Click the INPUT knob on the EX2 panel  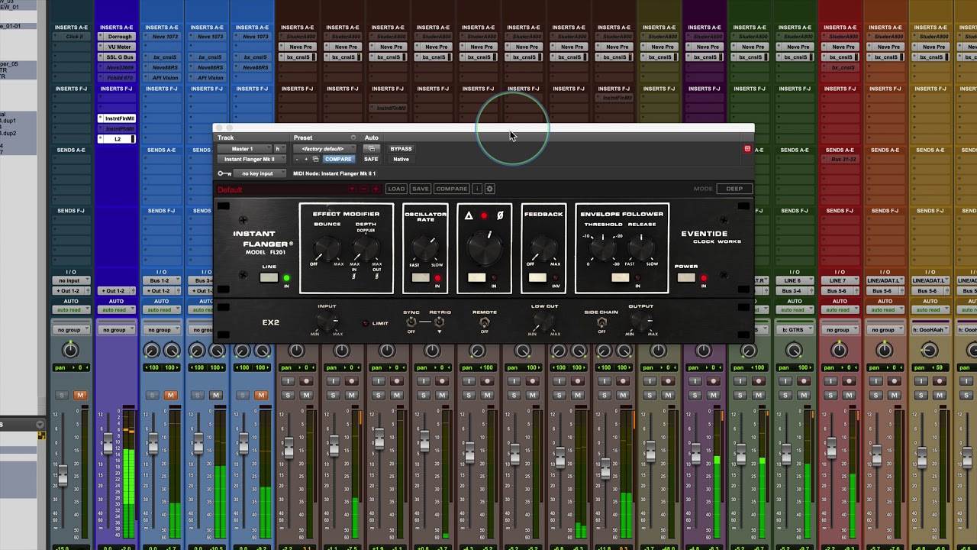click(x=327, y=322)
